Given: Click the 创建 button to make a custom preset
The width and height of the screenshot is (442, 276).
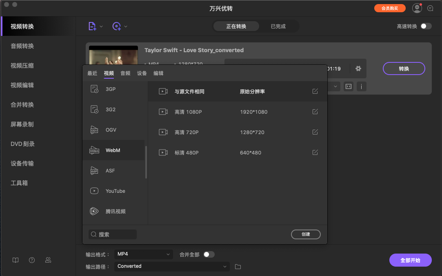Looking at the screenshot, I should (306, 234).
